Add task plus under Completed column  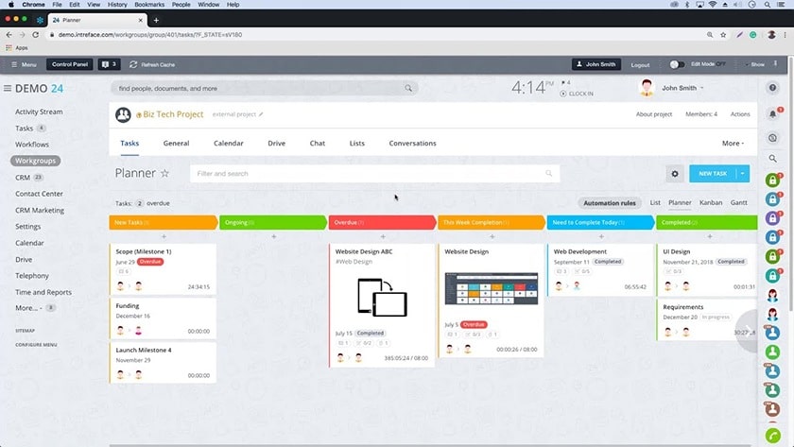pyautogui.click(x=710, y=236)
